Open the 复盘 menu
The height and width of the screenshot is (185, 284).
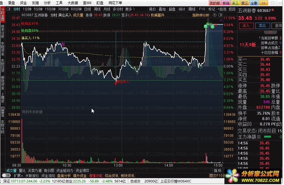[x=12, y=3]
